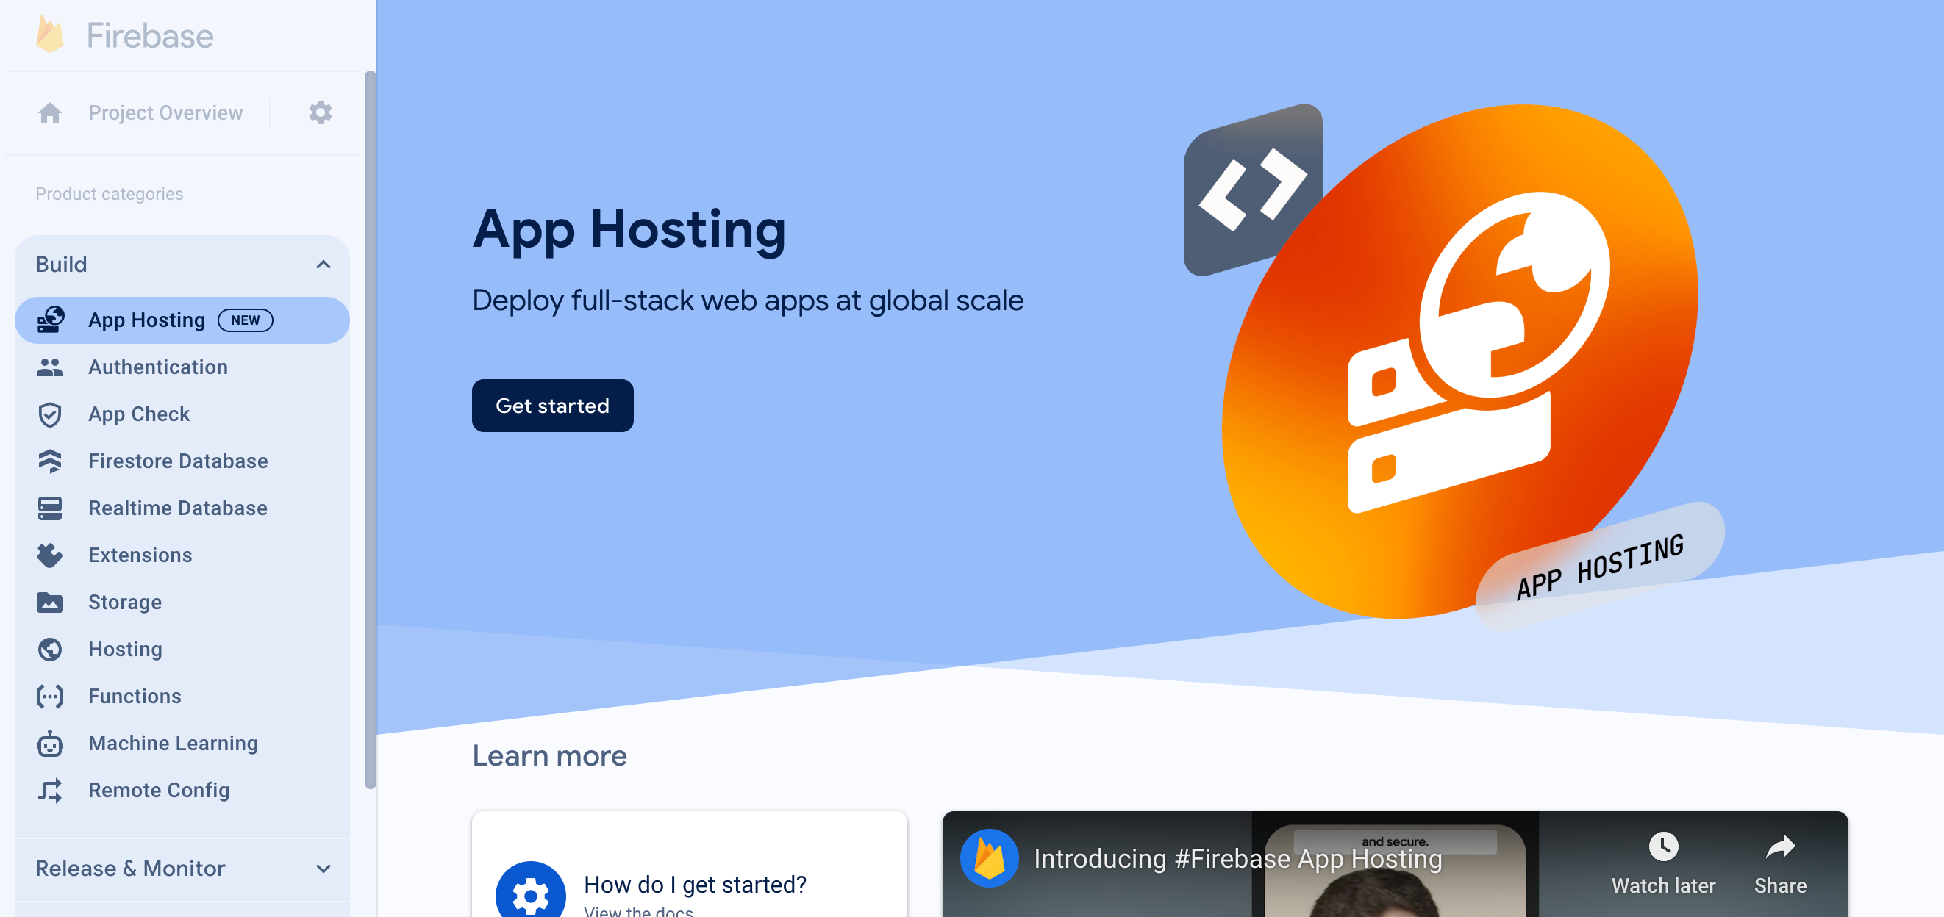Collapse the Build category section

point(324,264)
